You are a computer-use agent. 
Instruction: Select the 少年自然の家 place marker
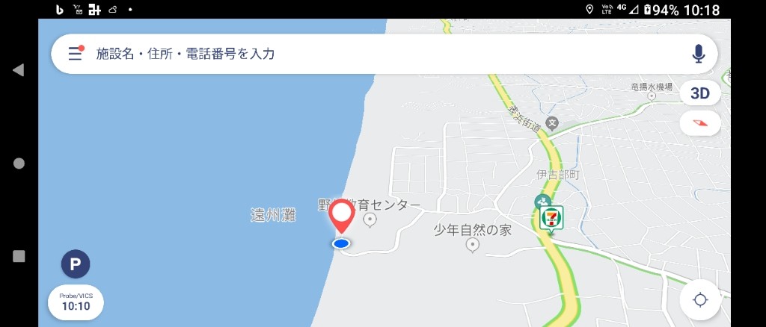tap(473, 245)
